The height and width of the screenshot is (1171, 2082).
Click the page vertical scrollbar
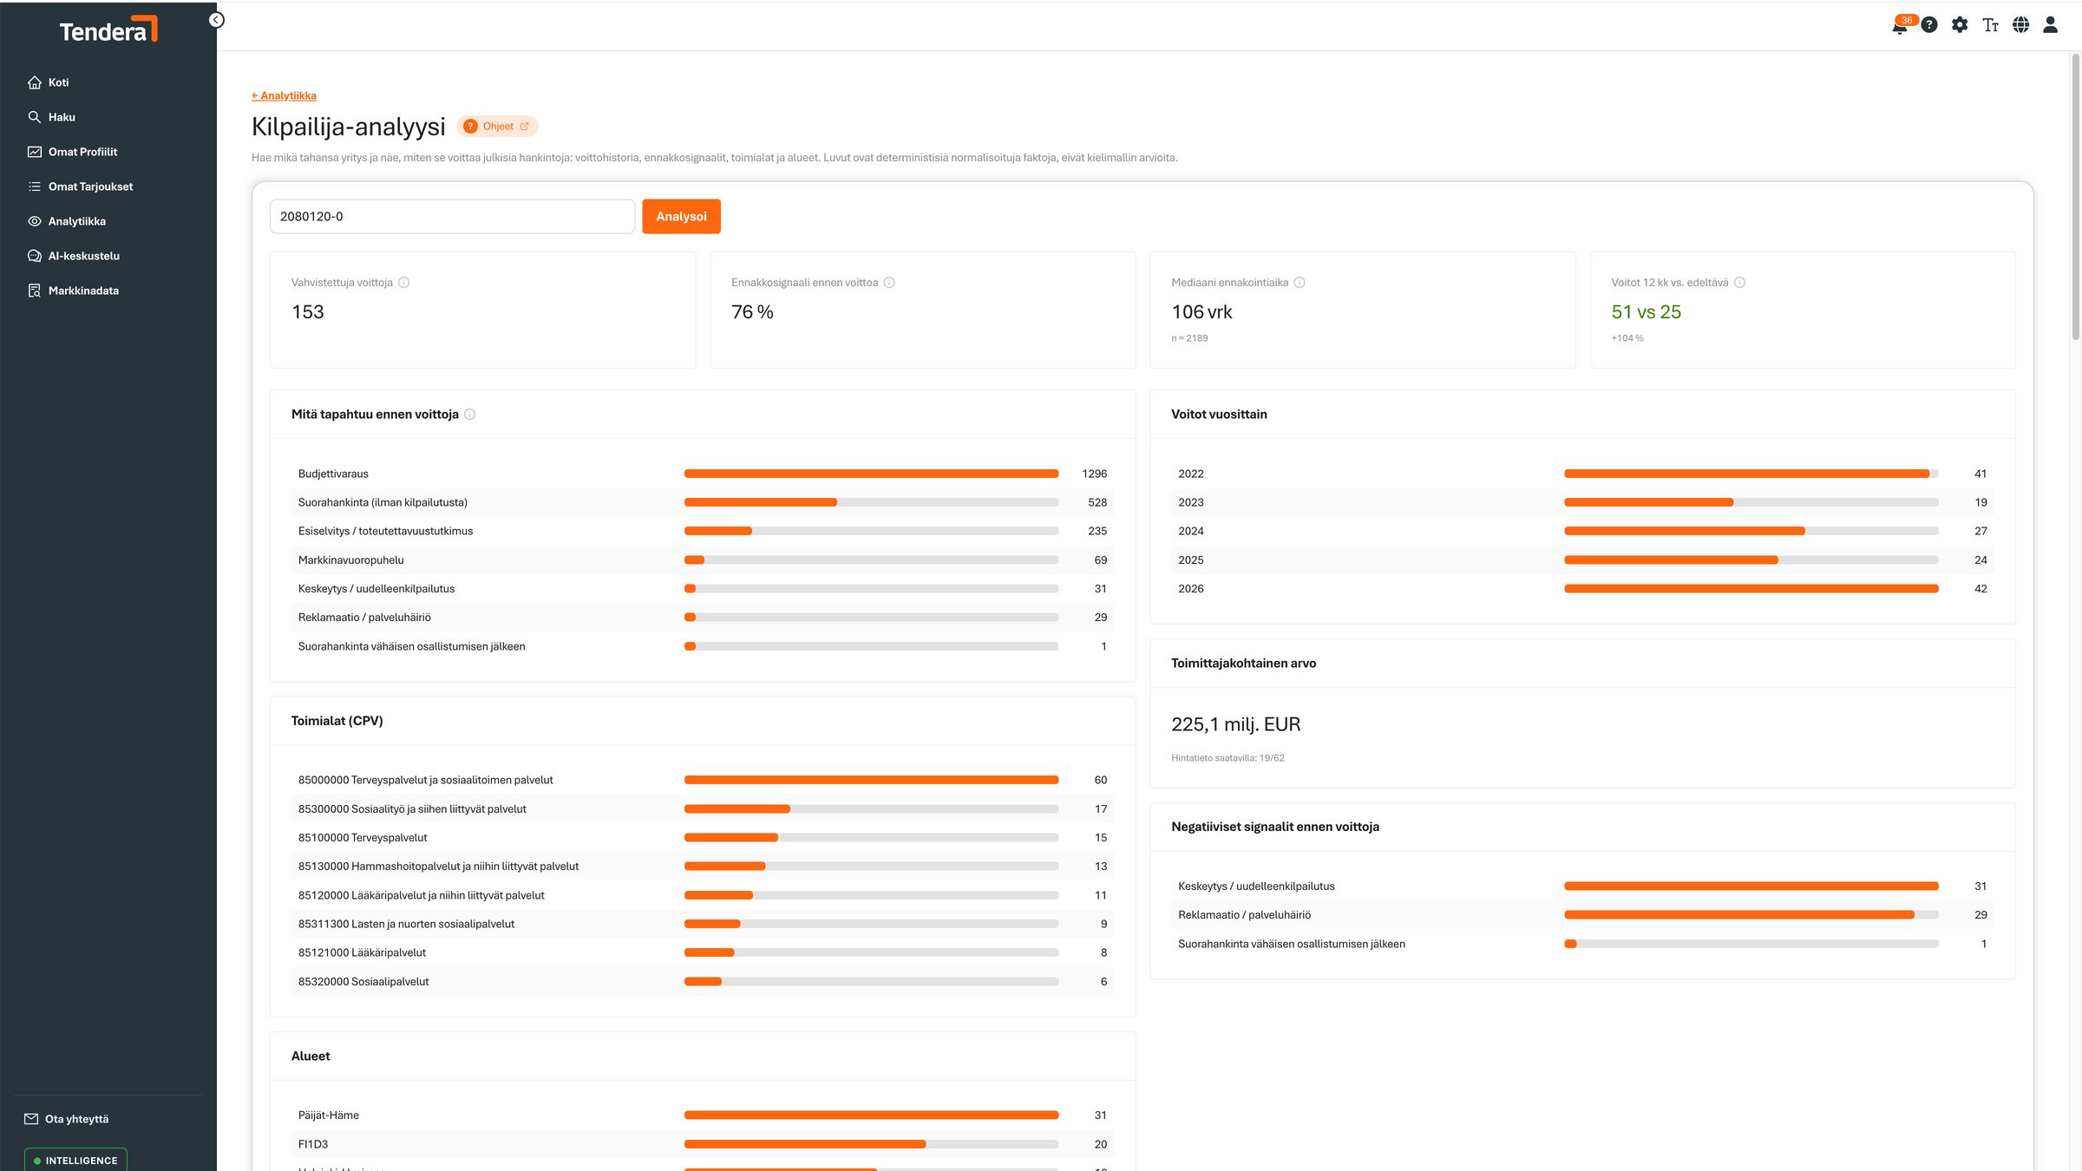pyautogui.click(x=2075, y=195)
